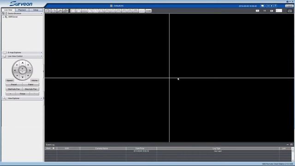Click the VMS Remote Client Station version text

pos(277,164)
